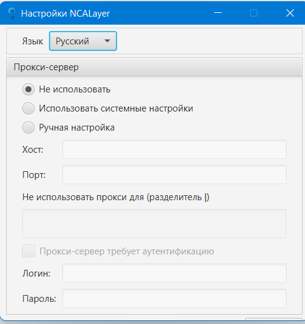
Task: Click the Язык label
Action: pyautogui.click(x=33, y=41)
